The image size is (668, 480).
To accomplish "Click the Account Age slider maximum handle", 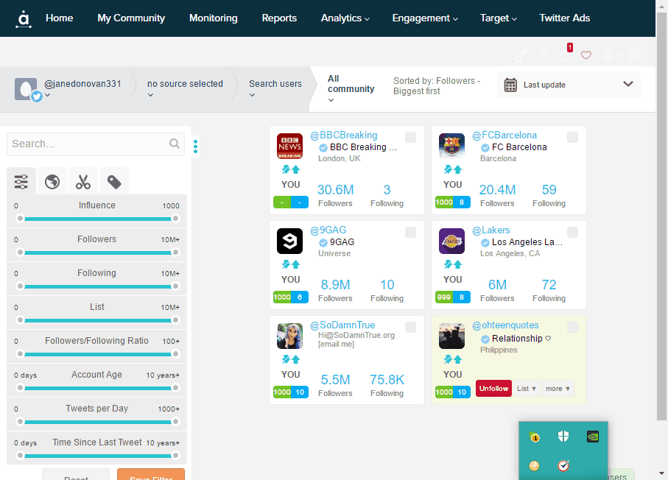I will point(175,387).
